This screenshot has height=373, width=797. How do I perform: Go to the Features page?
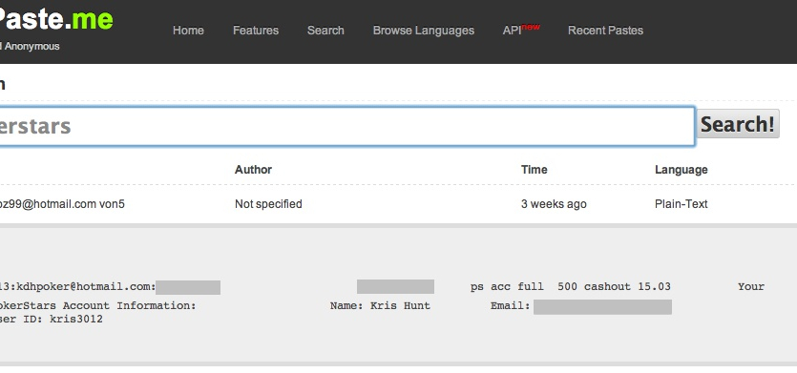(x=256, y=31)
